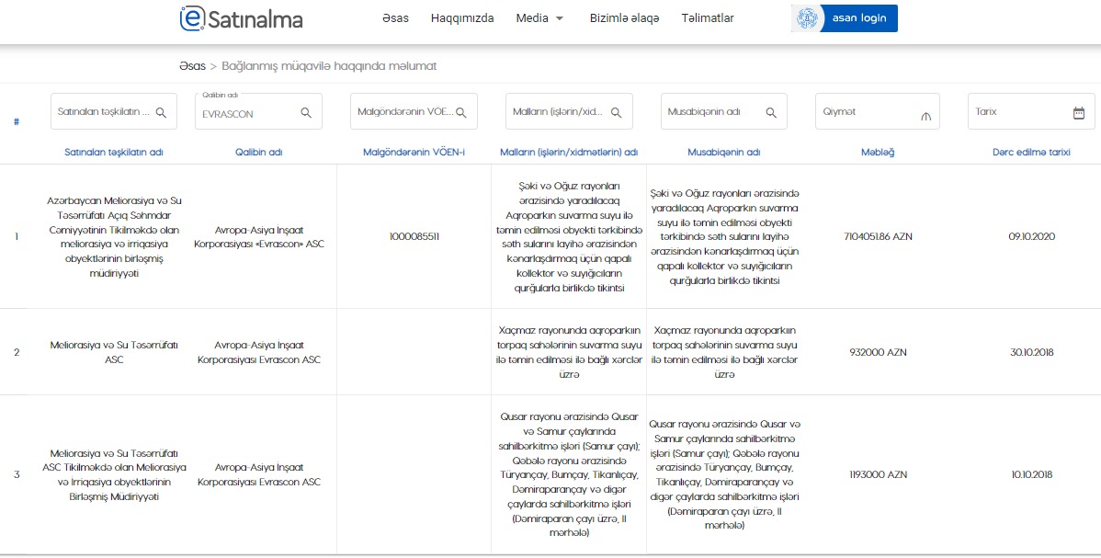Click the Qusar rayonu text in Malların adı column
This screenshot has width=1101, height=558.
pos(569,474)
